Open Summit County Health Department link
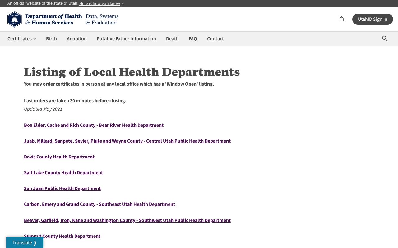The image size is (398, 248). pos(62,236)
